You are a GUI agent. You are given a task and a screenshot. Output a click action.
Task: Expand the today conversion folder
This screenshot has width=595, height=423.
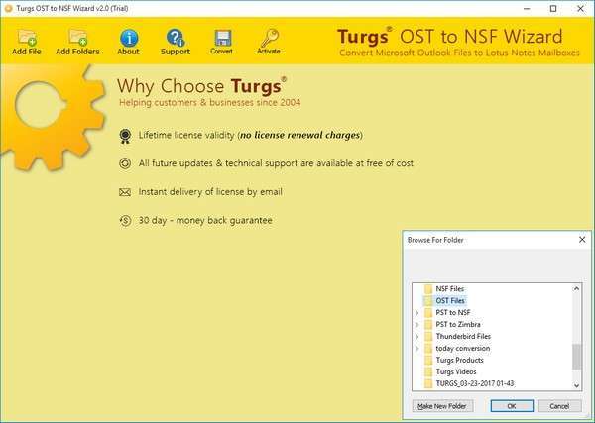pos(417,348)
